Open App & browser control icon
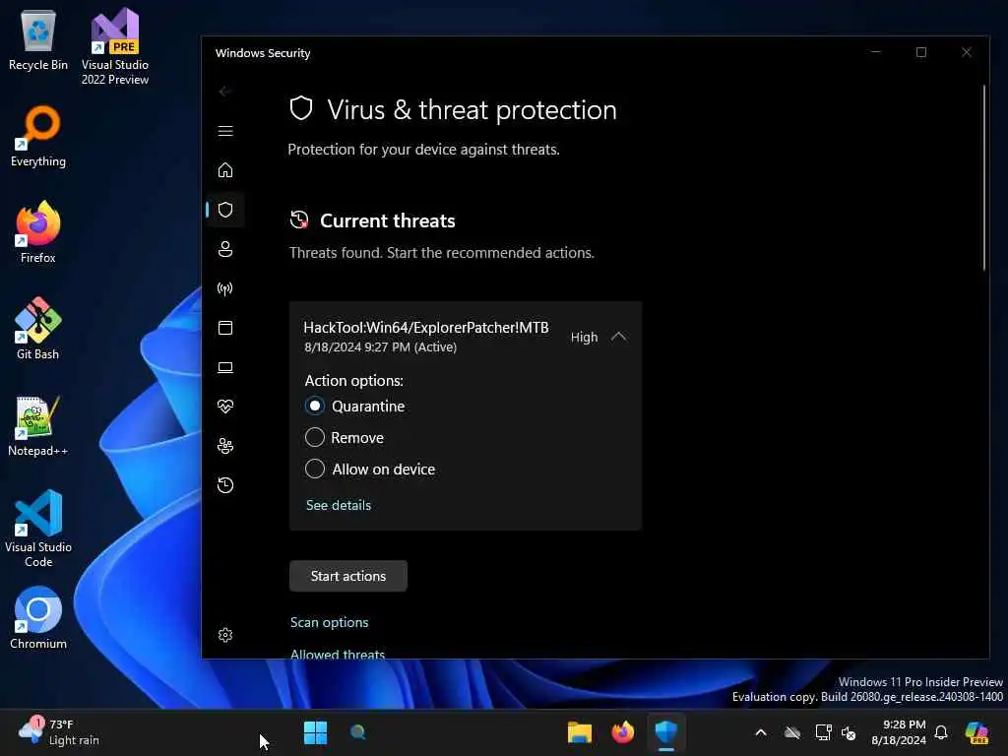Screen dimensions: 1008x756 [225, 328]
